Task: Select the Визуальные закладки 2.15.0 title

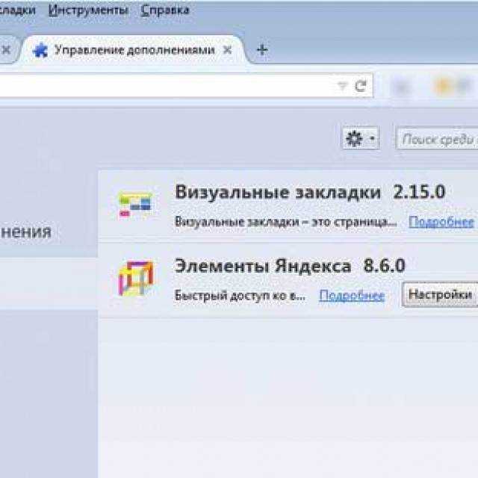Action: (310, 192)
